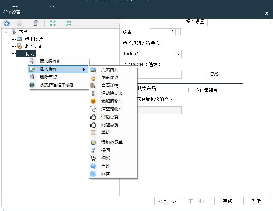Click the cart icon beside 清空购物车
This screenshot has height=211, width=273.
[93, 109]
